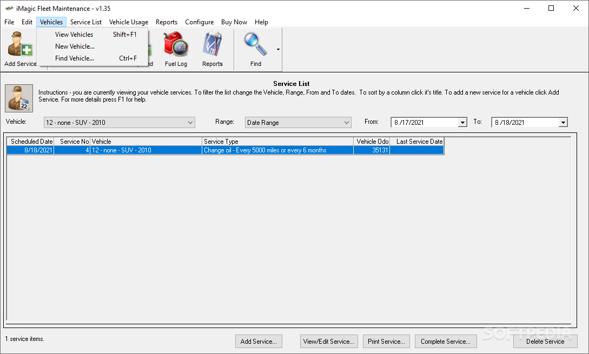The width and height of the screenshot is (589, 354).
Task: Sort by Service Type column
Action: 277,142
